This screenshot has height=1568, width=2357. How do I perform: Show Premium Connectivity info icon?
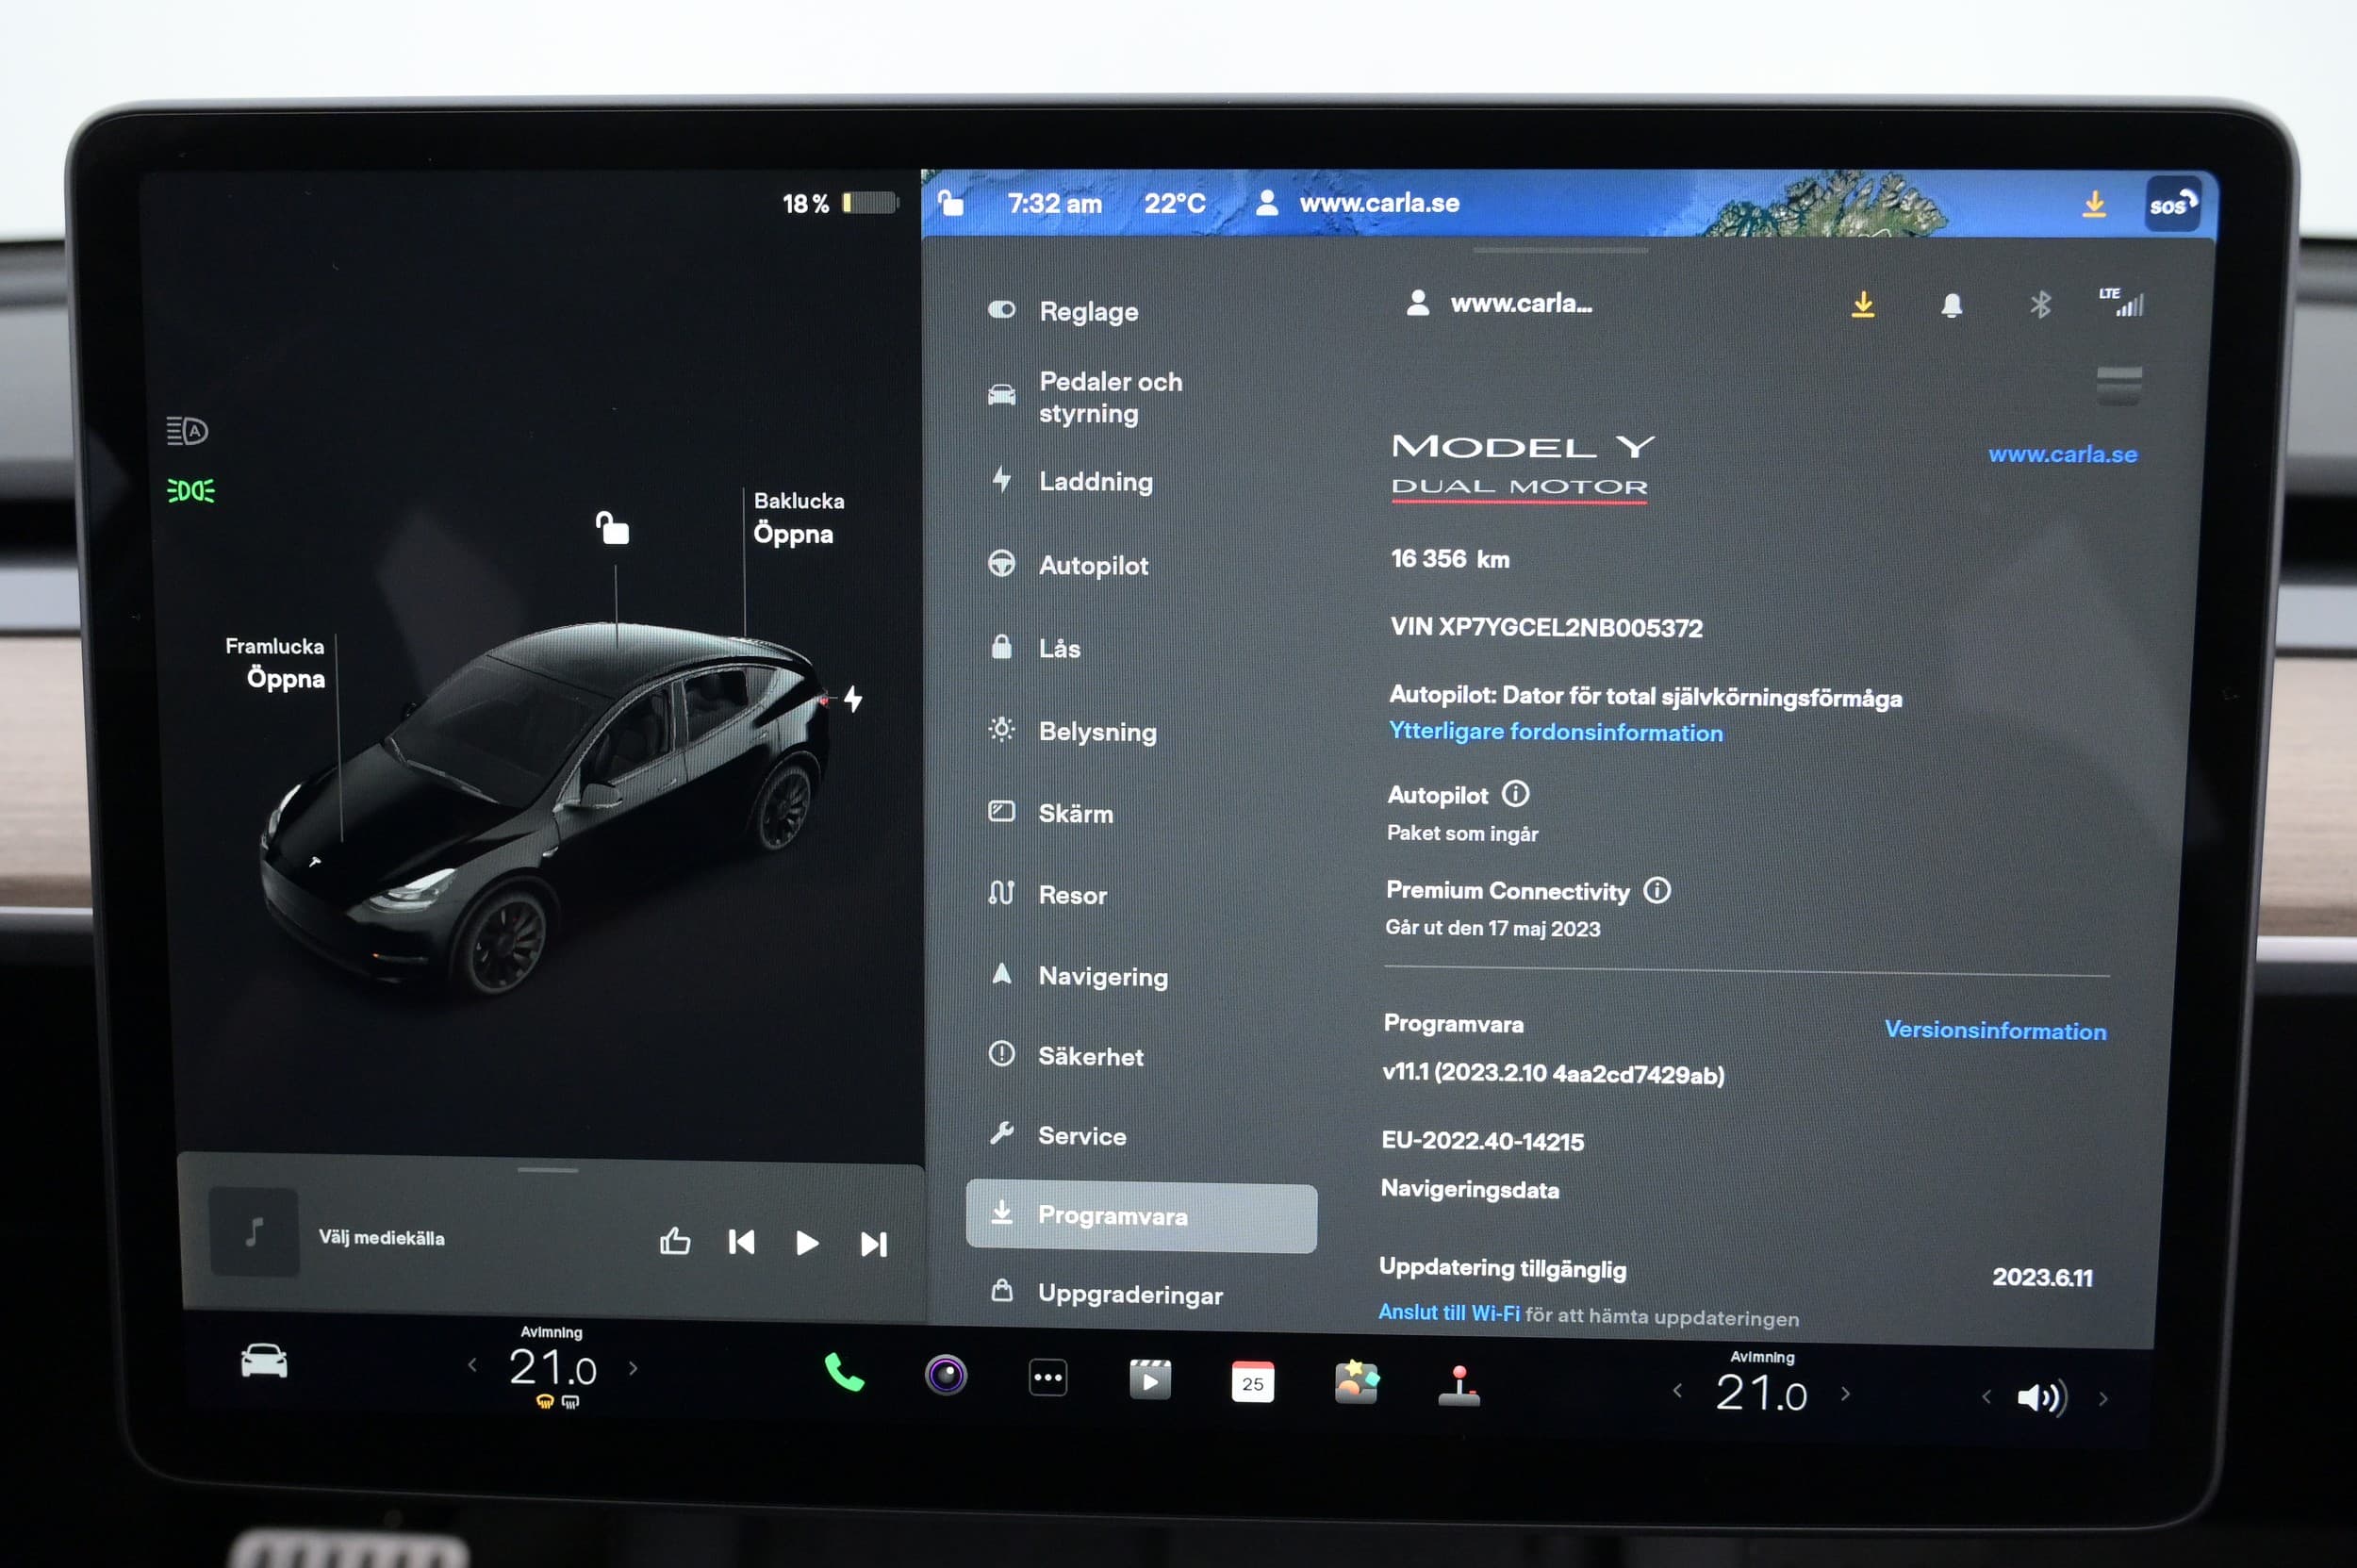pos(1657,890)
